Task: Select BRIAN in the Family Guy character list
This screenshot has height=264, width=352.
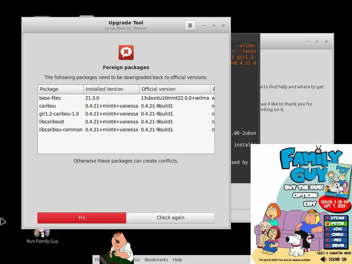Action: point(336,245)
